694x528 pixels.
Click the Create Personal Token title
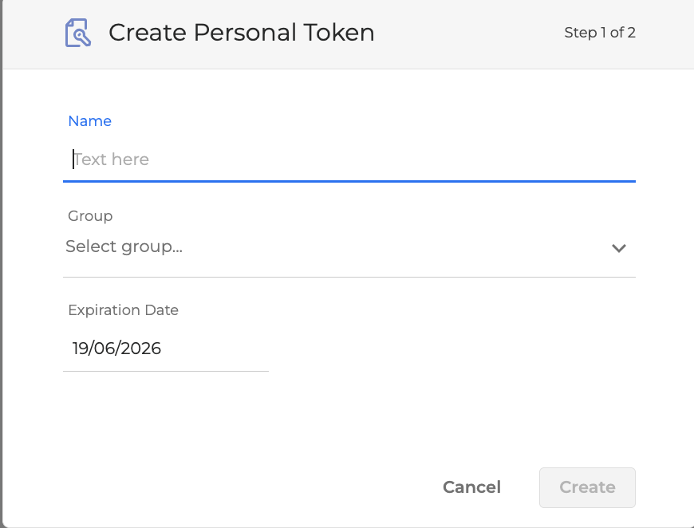pyautogui.click(x=242, y=33)
